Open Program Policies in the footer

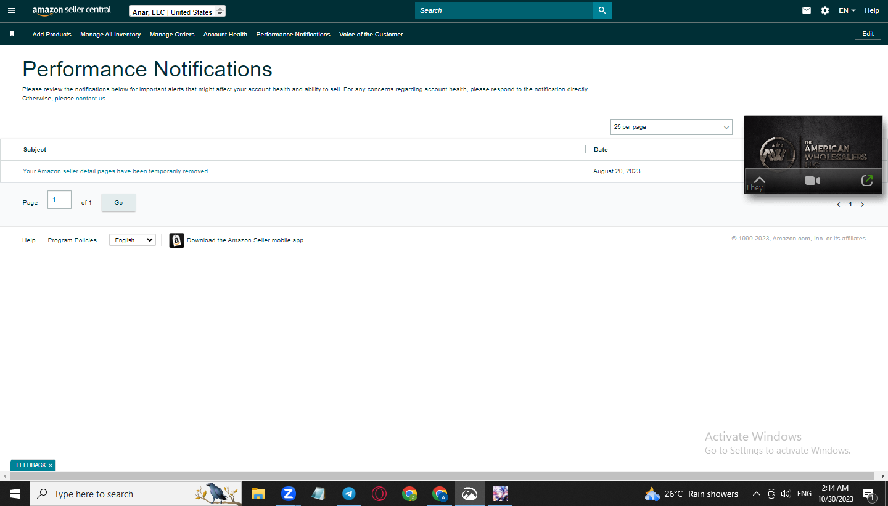[x=72, y=240]
